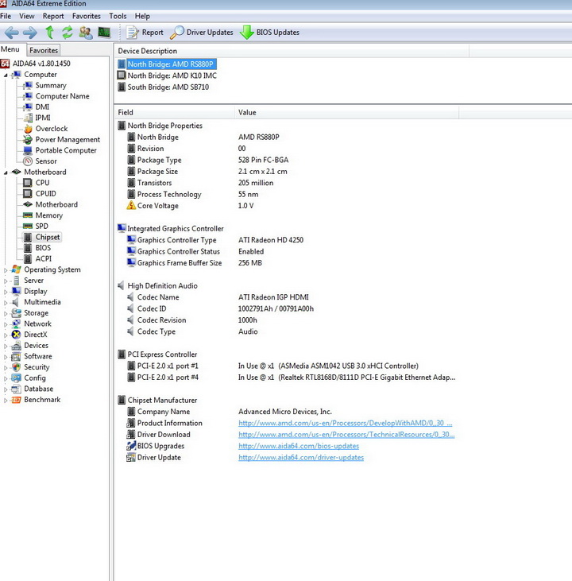
Task: Select Summary in the tree
Action: pos(51,86)
